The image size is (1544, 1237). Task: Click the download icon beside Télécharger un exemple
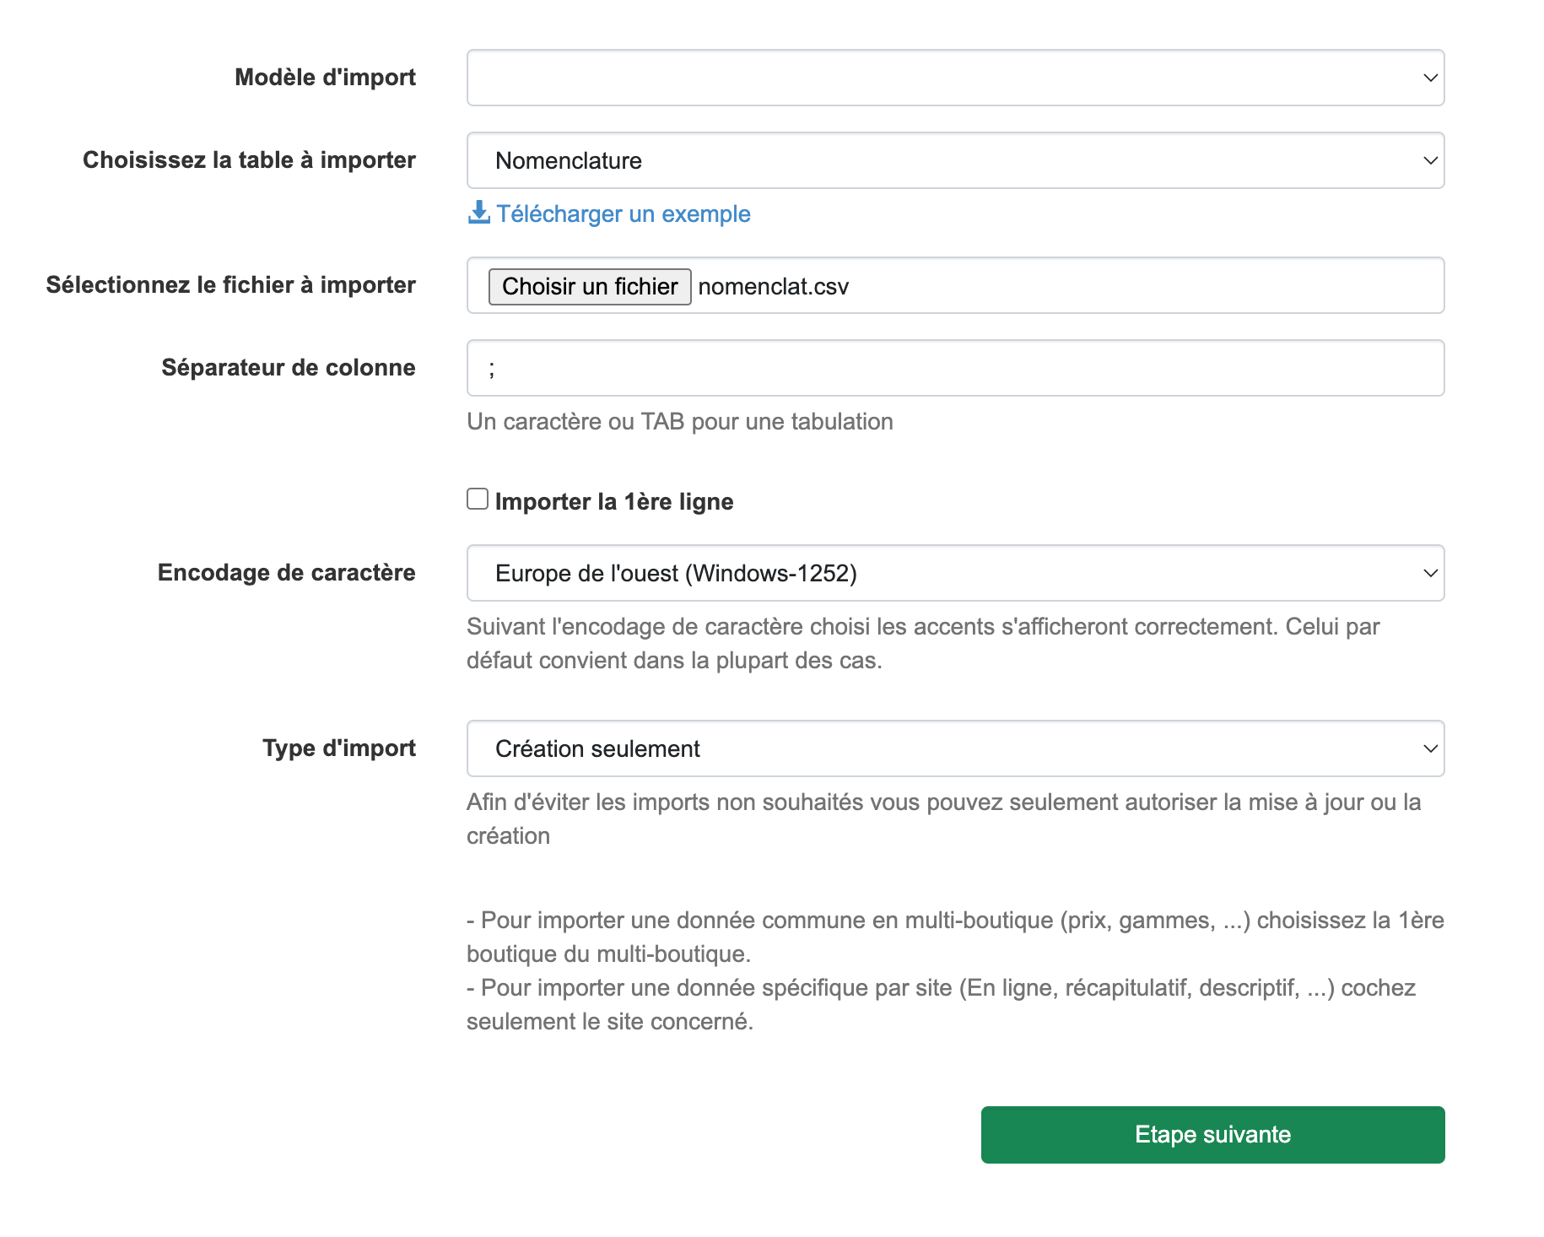(x=479, y=213)
